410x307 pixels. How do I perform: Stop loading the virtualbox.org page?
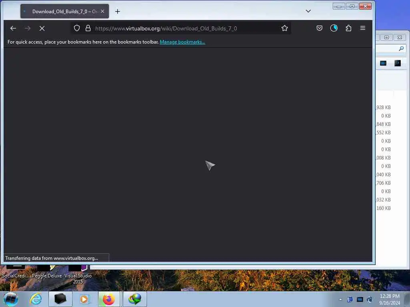tap(42, 28)
